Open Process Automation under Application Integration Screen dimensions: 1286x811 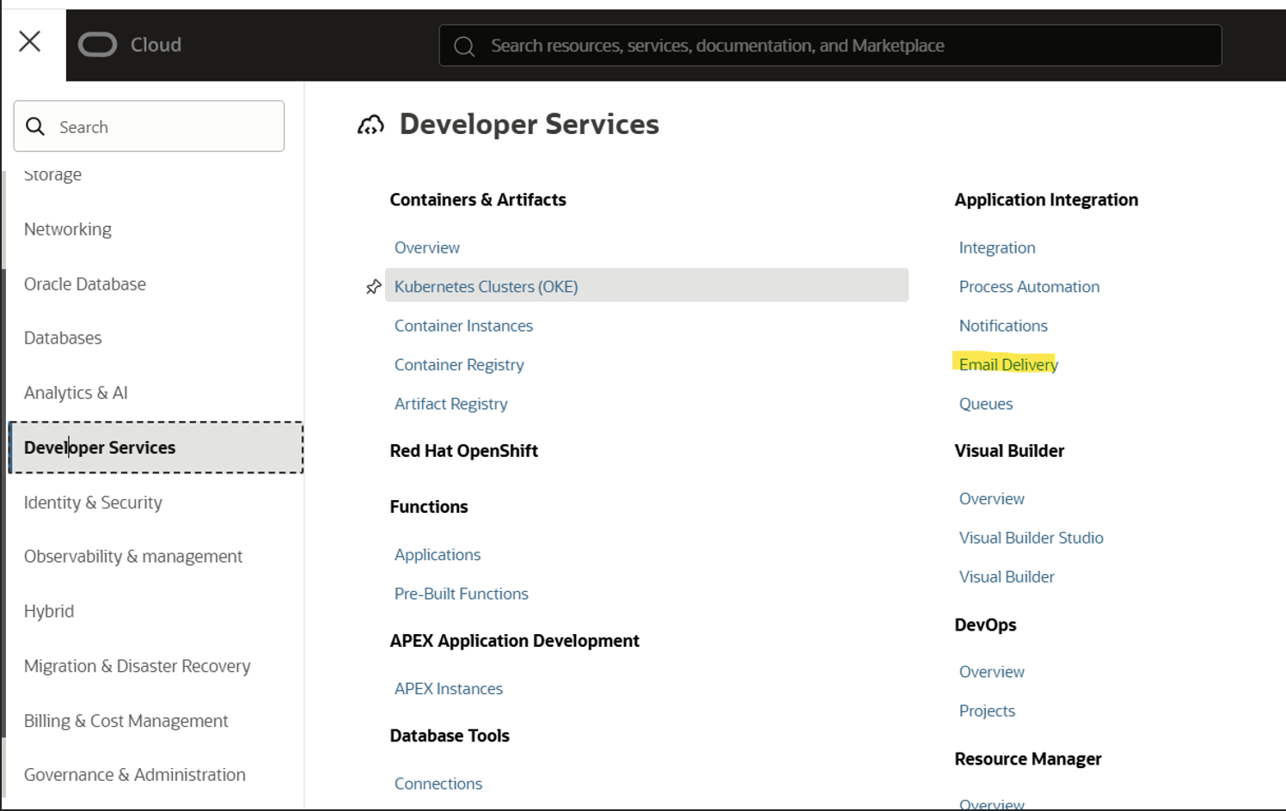[x=1028, y=286]
